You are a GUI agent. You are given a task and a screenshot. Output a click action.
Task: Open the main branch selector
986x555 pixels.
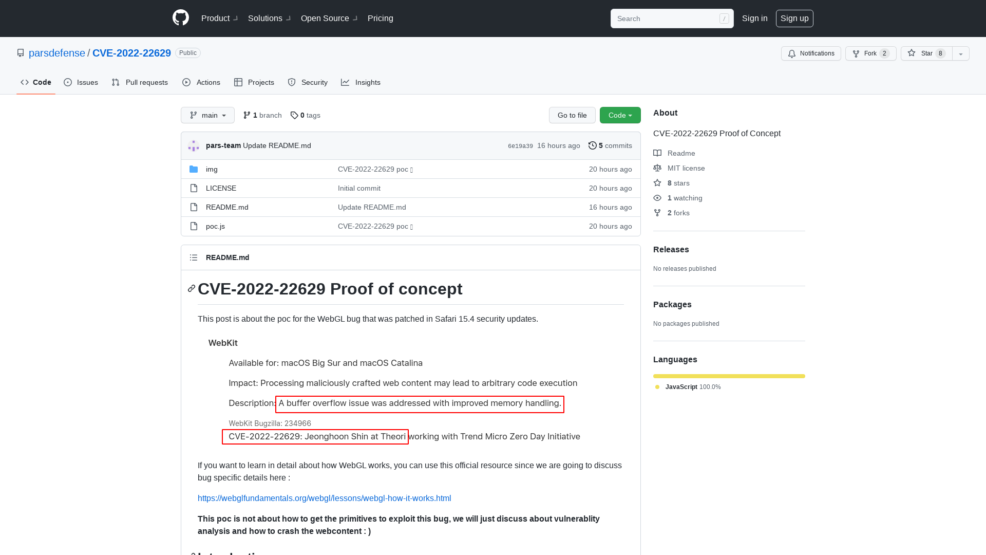(207, 115)
